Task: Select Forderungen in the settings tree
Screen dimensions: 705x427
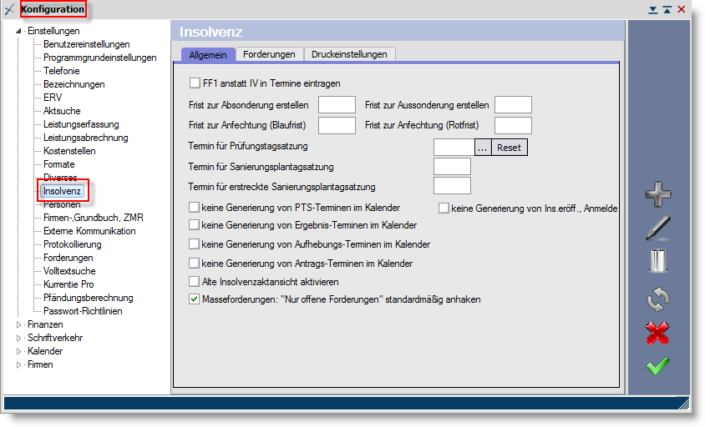Action: tap(68, 258)
